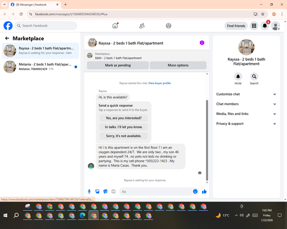Open Windows taskbar search
Screen dimensions: 287x229
(x=16, y=215)
